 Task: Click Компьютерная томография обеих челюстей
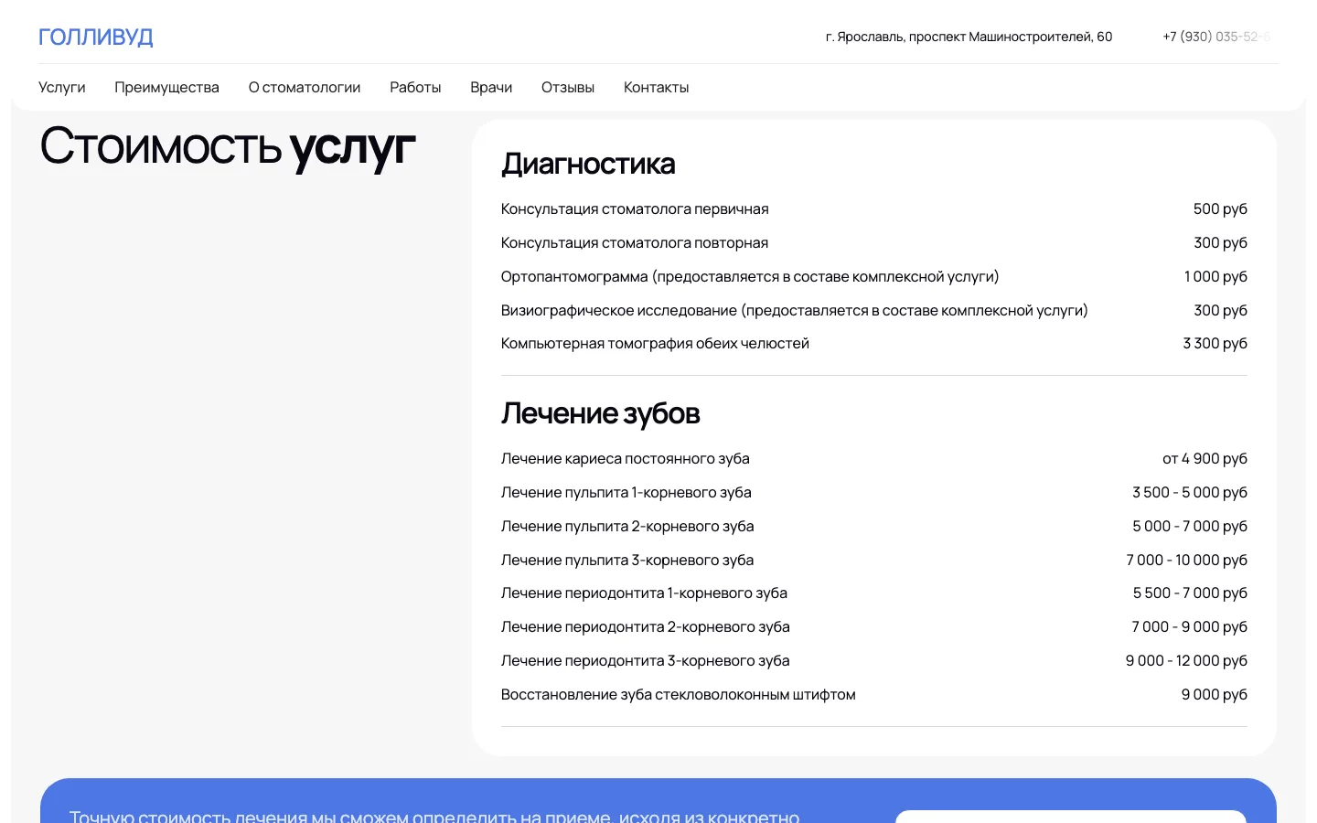[x=655, y=344]
